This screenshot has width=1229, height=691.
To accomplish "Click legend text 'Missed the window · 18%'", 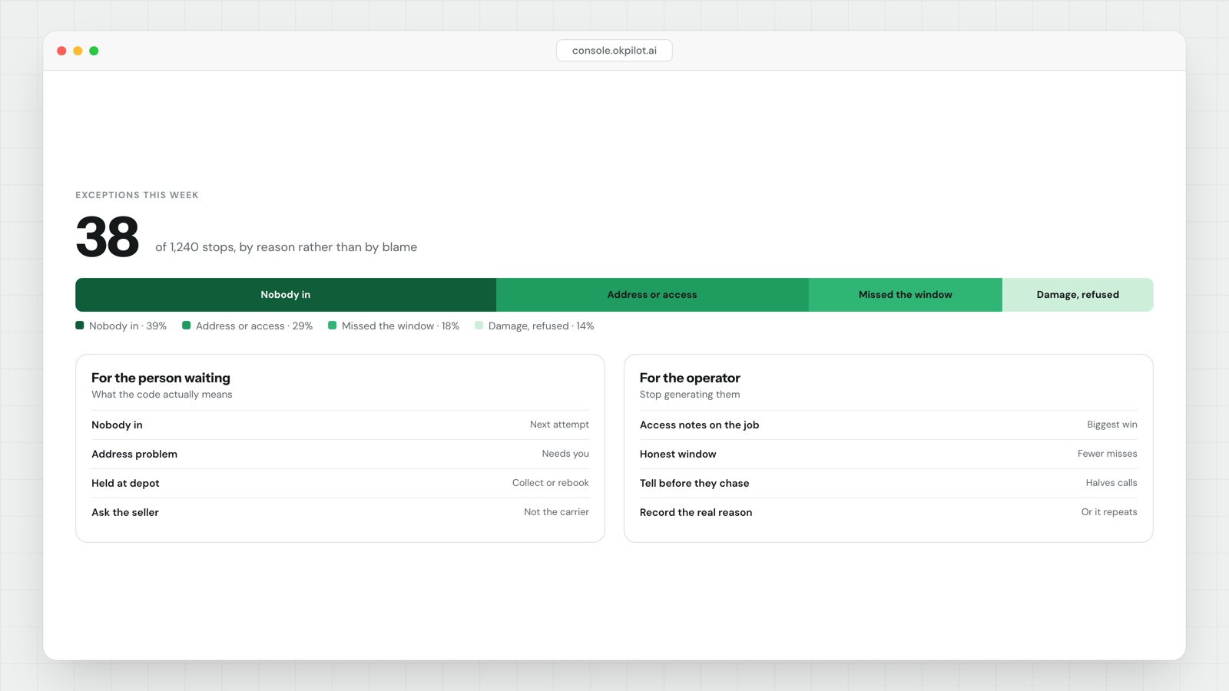I will (x=400, y=326).
